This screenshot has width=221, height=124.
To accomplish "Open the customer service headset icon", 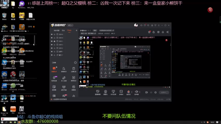I will click(141, 25).
